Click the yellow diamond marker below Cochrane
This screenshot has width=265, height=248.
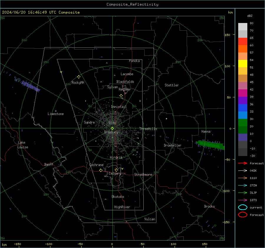tap(101, 170)
